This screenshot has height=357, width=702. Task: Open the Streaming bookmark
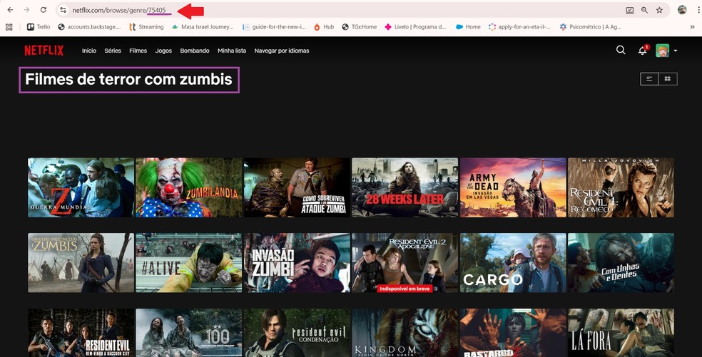pos(146,27)
